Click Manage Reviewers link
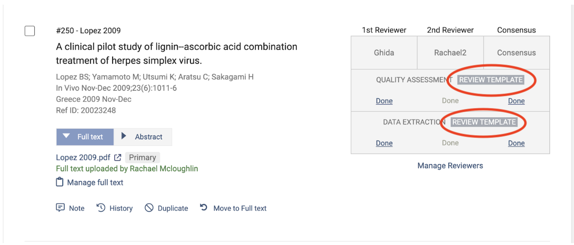 pos(450,166)
